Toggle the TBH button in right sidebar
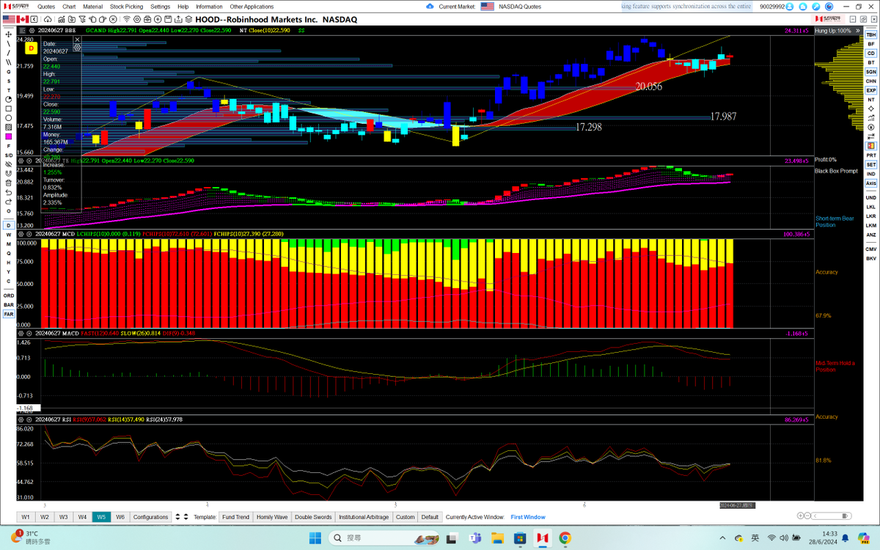 coord(870,34)
